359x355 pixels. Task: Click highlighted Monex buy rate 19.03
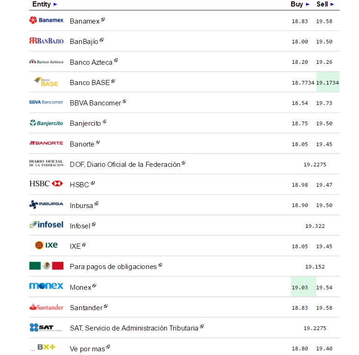299,288
